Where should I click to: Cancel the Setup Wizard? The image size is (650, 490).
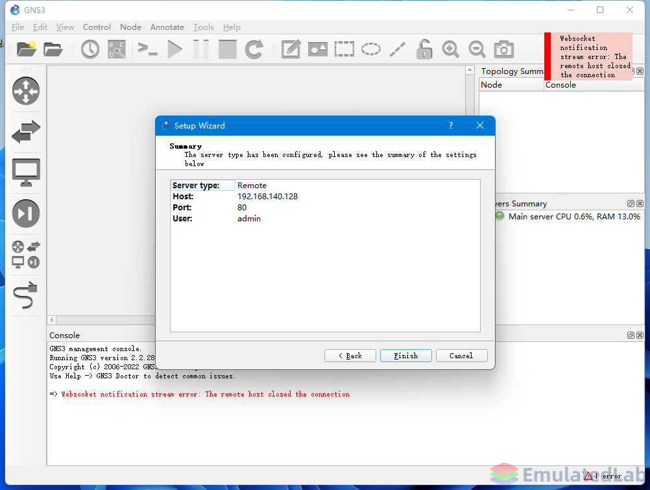461,356
